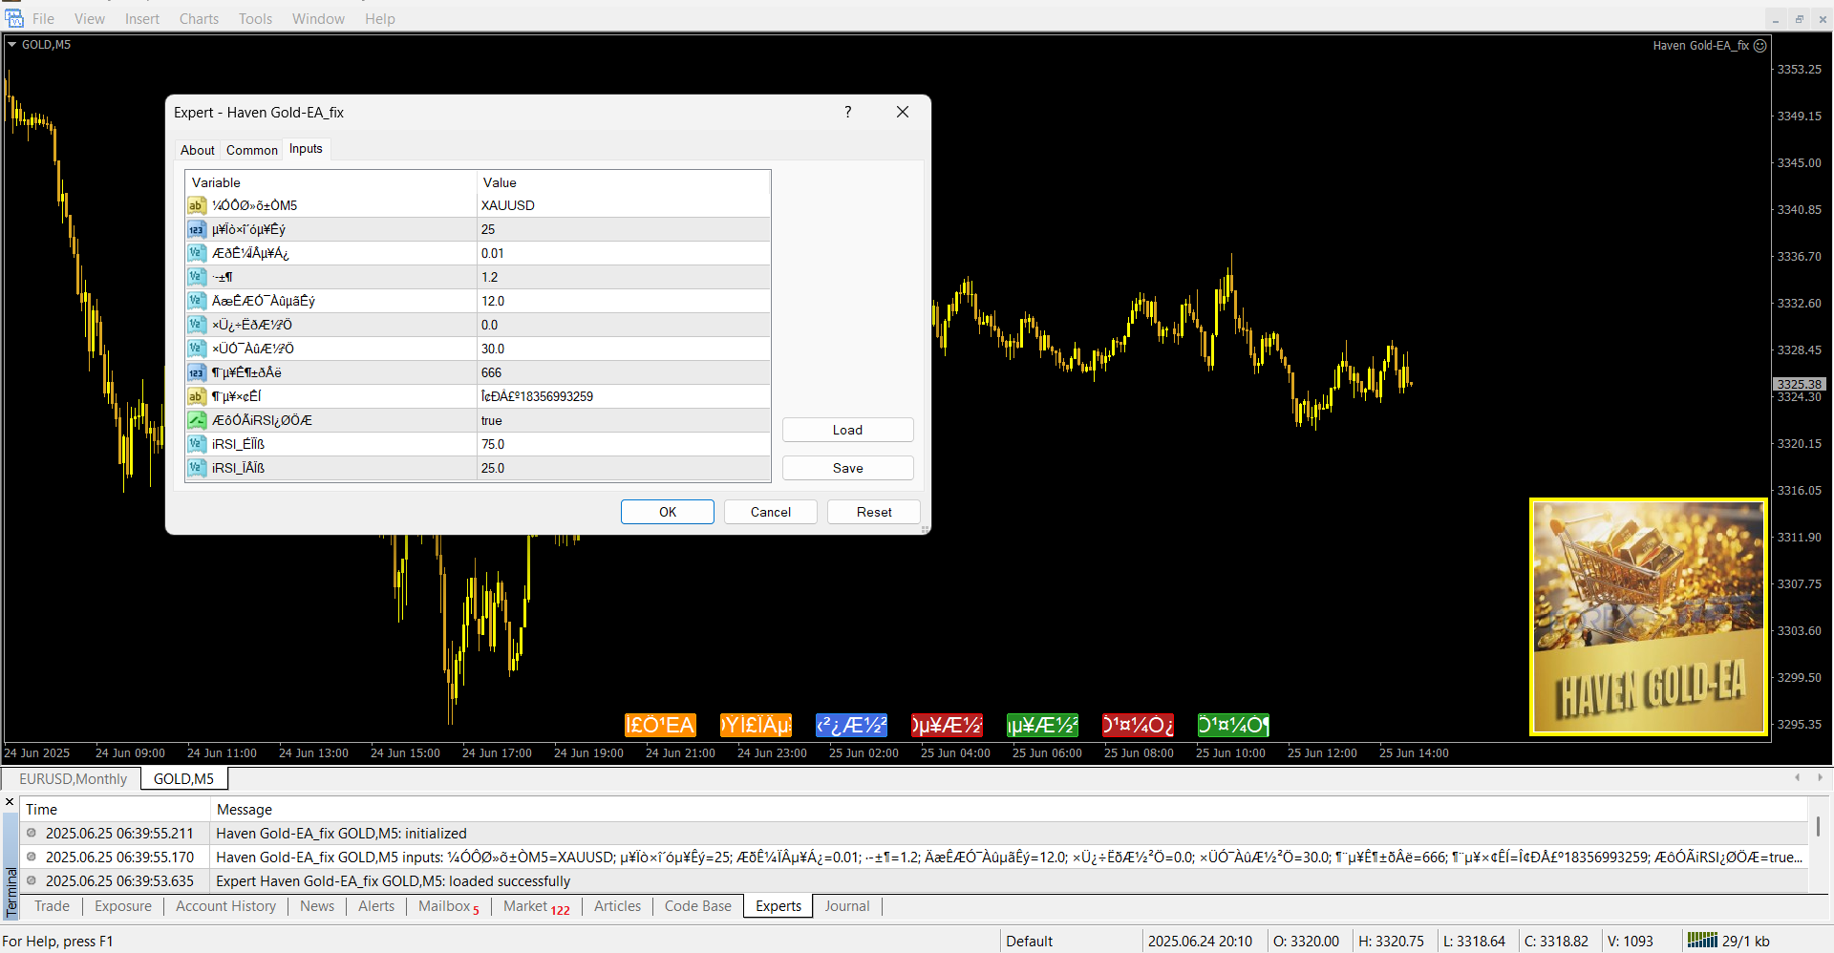Screen dimensions: 1834x953
Task: Open the Charts menu
Action: (199, 19)
